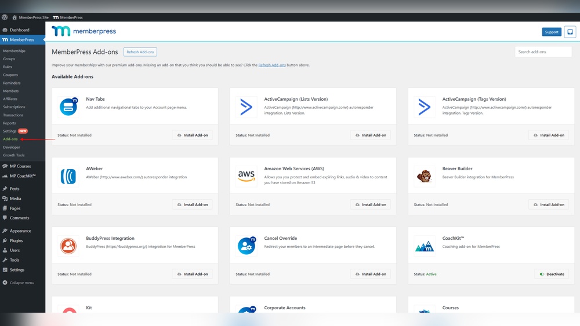Click the CoachKit mountain logo
Screen dimensions: 580x326
tap(425, 246)
